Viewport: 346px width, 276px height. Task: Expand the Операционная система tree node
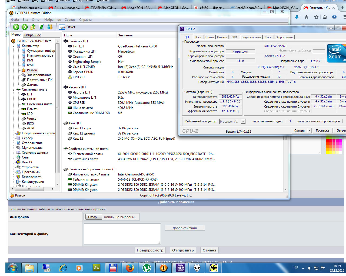coord(14,133)
